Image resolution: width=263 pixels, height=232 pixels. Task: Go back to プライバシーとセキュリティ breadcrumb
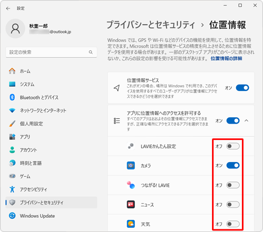point(150,25)
